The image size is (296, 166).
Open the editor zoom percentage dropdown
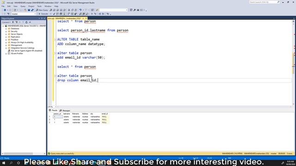point(55,107)
